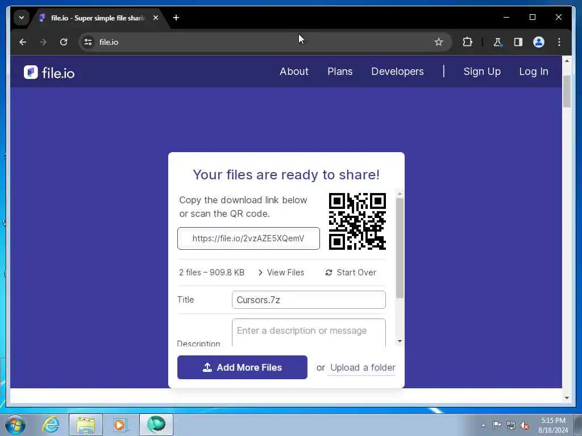Click the refresh icon next to Start Over
Viewport: 582px width, 436px height.
(x=329, y=272)
